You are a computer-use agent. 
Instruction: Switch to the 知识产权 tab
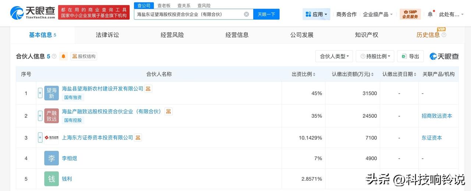point(366,35)
